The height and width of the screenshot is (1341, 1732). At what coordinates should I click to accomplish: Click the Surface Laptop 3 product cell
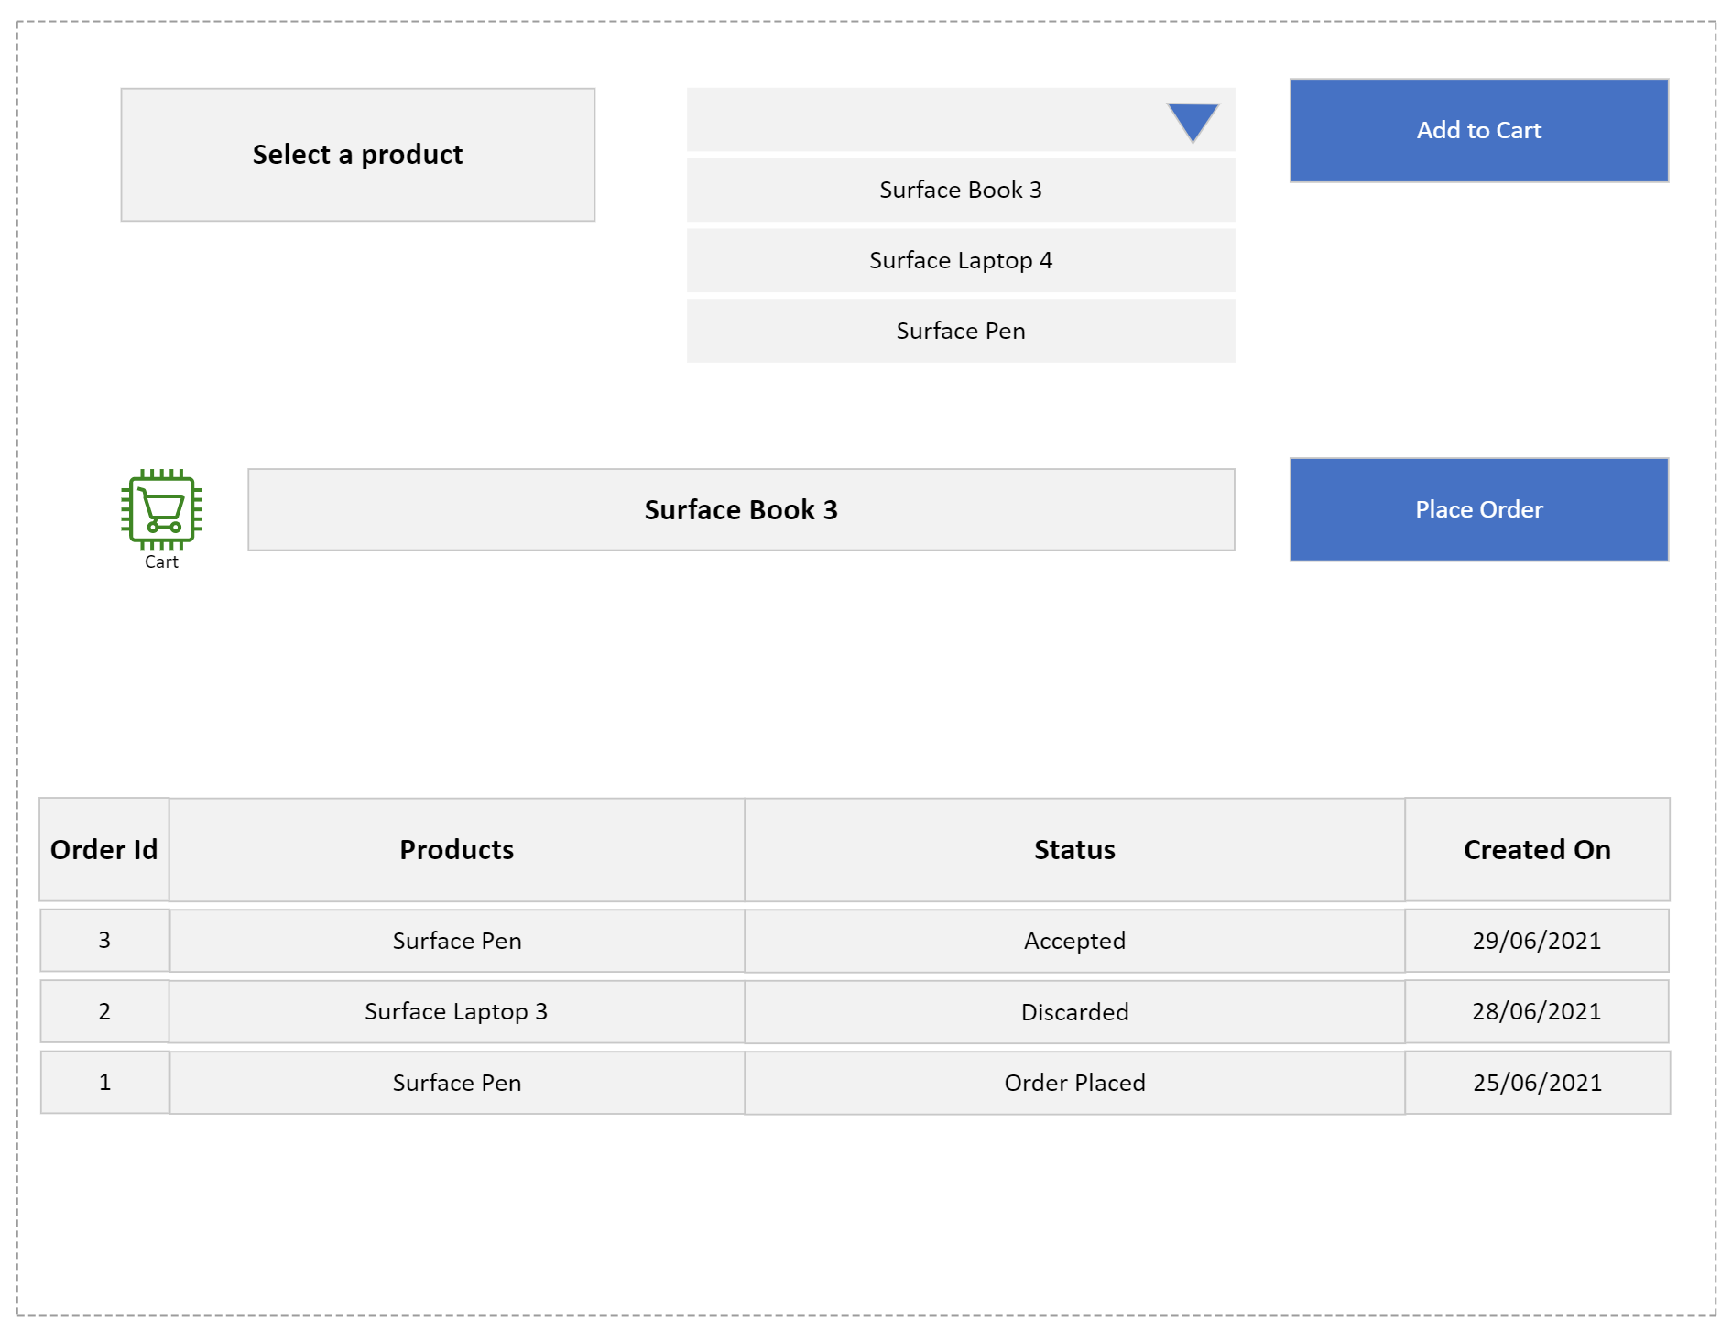[x=457, y=1011]
